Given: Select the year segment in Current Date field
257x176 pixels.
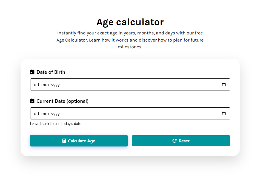Looking at the screenshot, I should pos(55,114).
